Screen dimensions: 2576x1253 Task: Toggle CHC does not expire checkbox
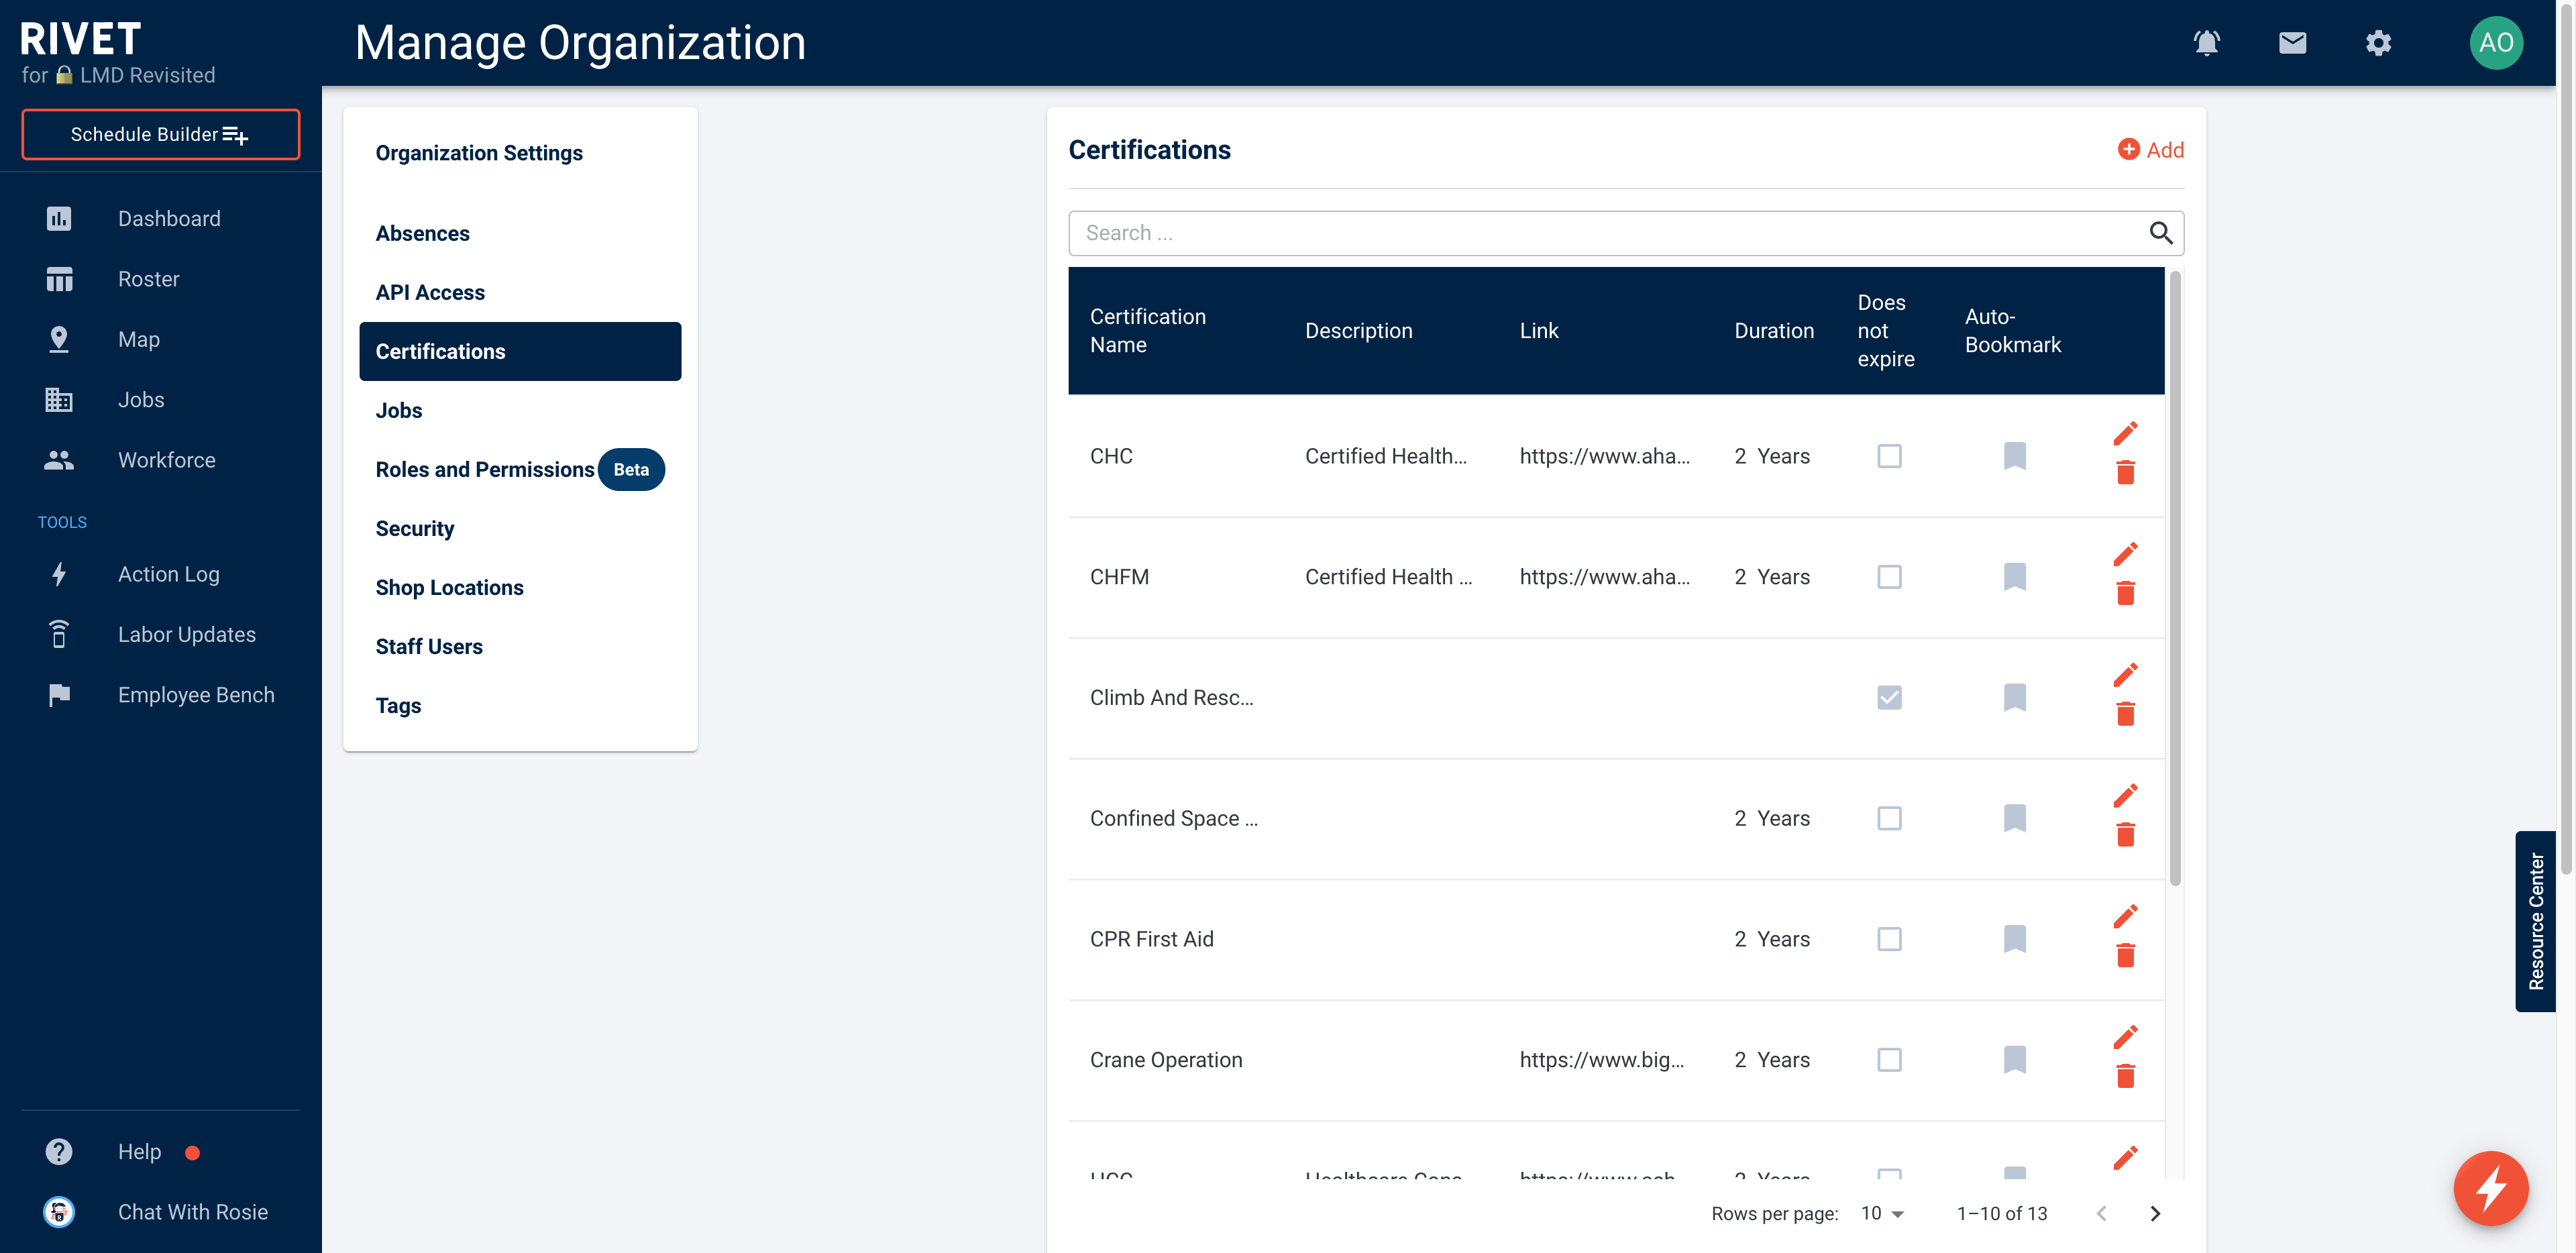(1889, 456)
